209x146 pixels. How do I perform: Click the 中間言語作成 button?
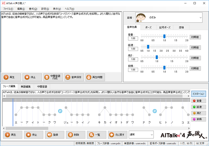53,77
